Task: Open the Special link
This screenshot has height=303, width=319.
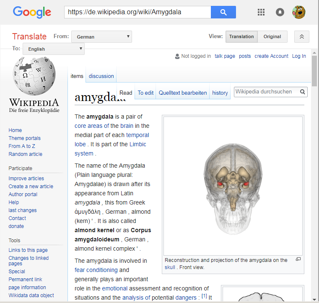Action: point(17,272)
